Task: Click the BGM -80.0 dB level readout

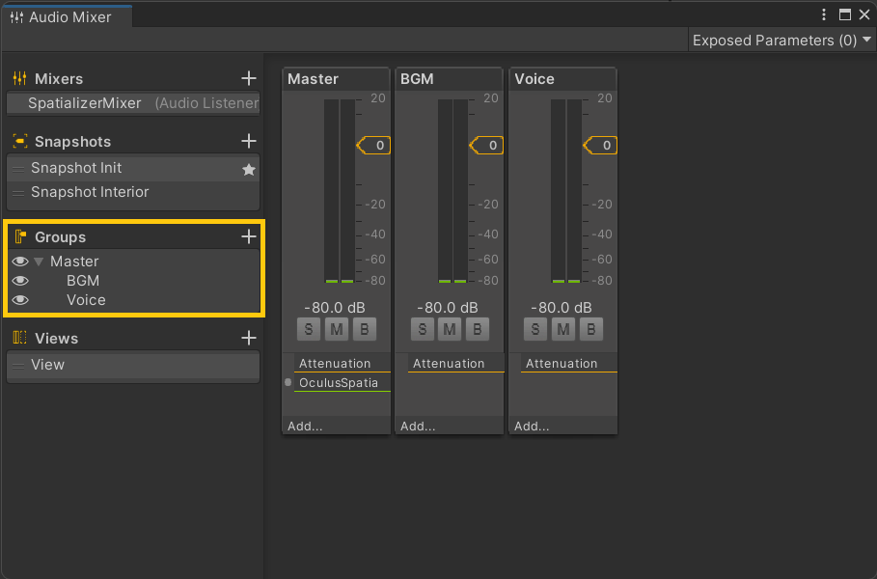Action: (x=448, y=308)
